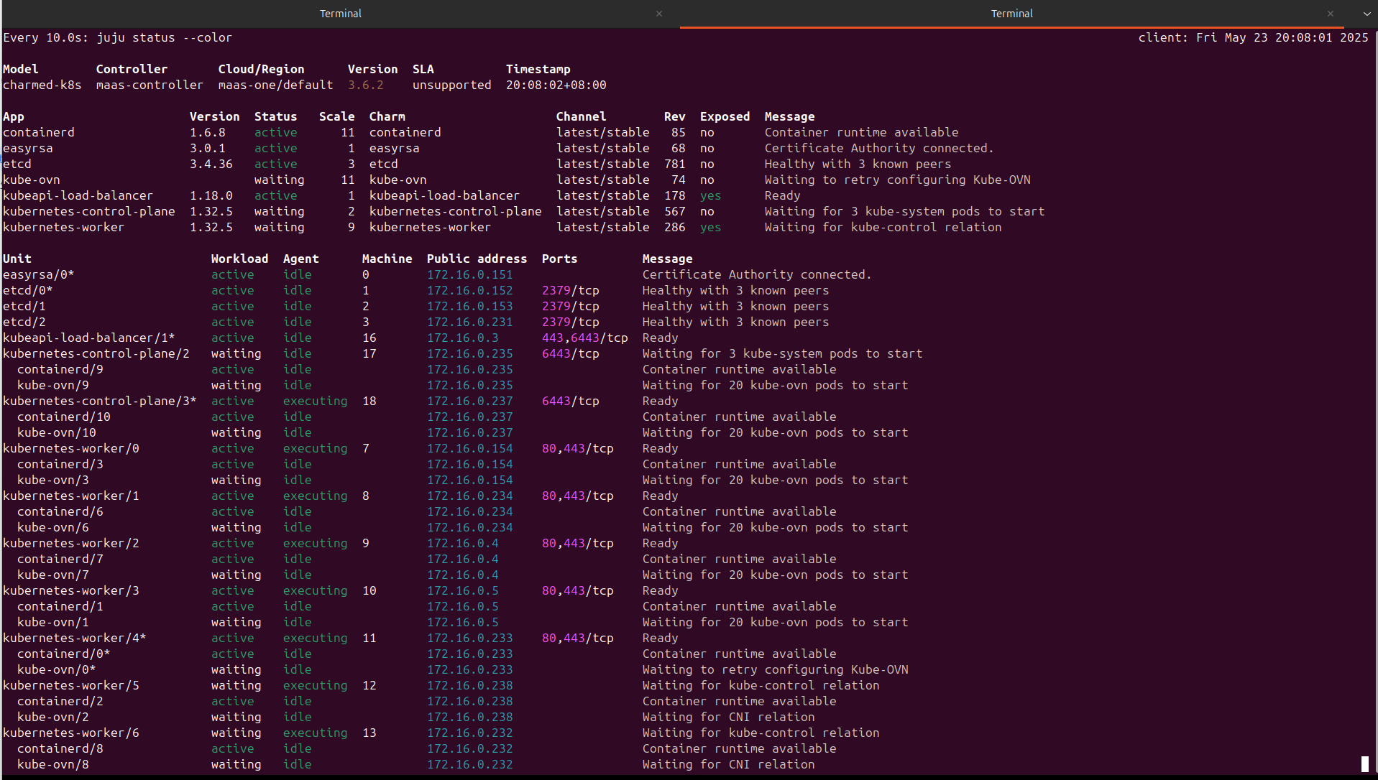Click the kubernetes-control-plane/3* unit name
This screenshot has height=780, width=1378.
100,401
